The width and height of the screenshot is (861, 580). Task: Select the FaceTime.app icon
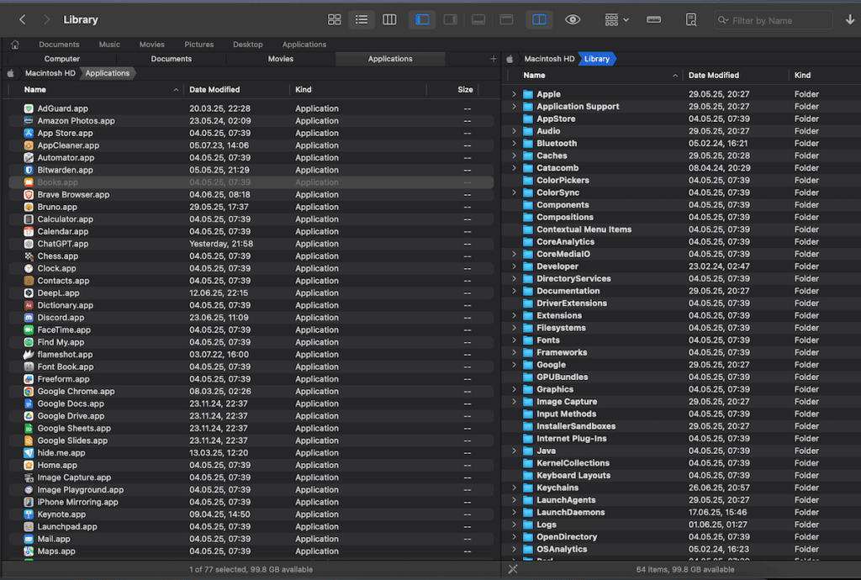pos(29,330)
